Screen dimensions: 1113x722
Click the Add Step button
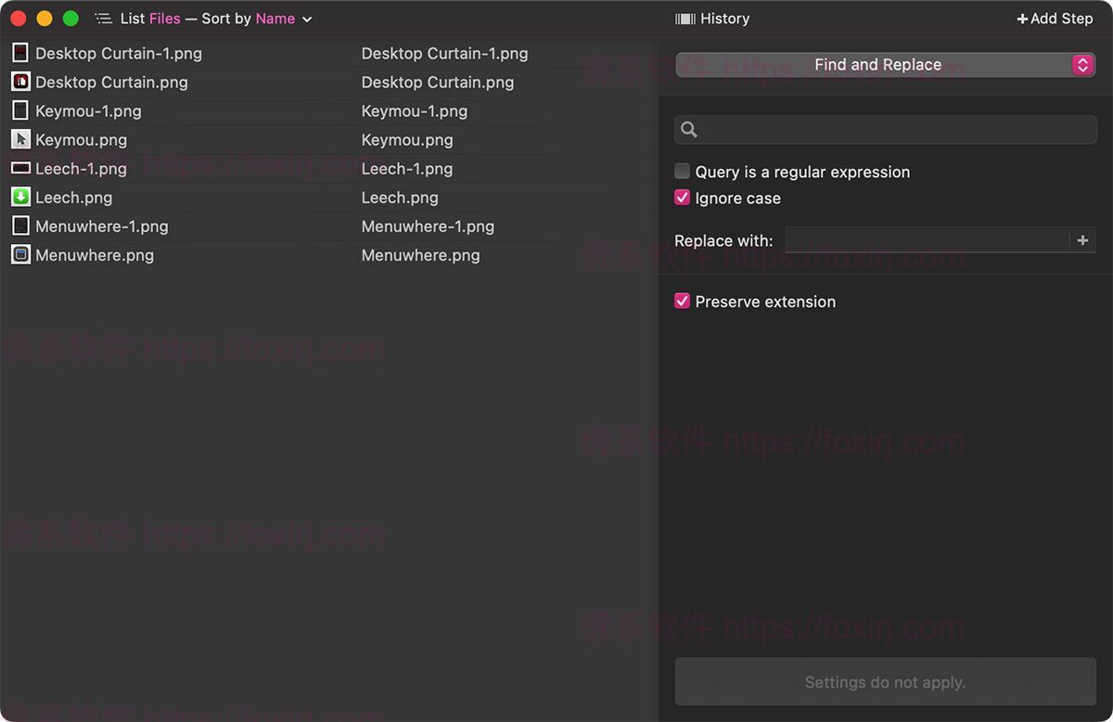pos(1055,18)
